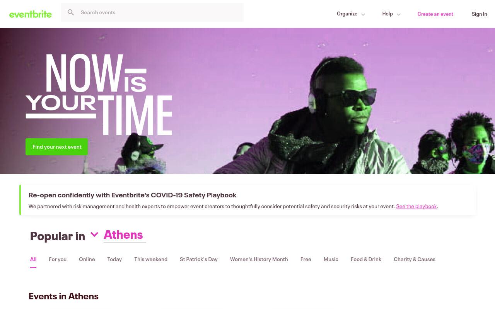Select the All tab
495x309 pixels.
pos(33,259)
